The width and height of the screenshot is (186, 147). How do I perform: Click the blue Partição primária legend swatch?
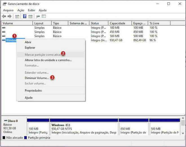[x=25, y=138]
